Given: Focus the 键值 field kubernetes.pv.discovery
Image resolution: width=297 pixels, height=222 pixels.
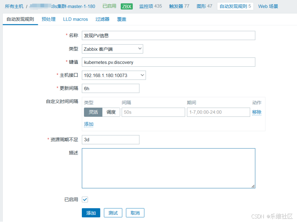Looking at the screenshot, I should click(168, 62).
